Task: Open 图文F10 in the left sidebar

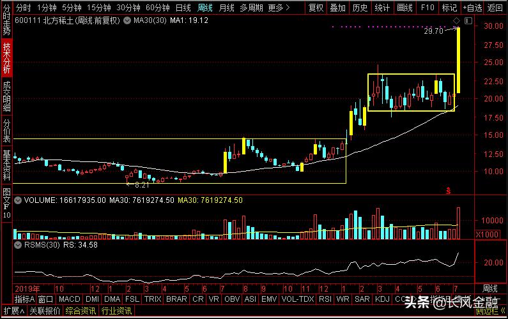Action: [6, 203]
